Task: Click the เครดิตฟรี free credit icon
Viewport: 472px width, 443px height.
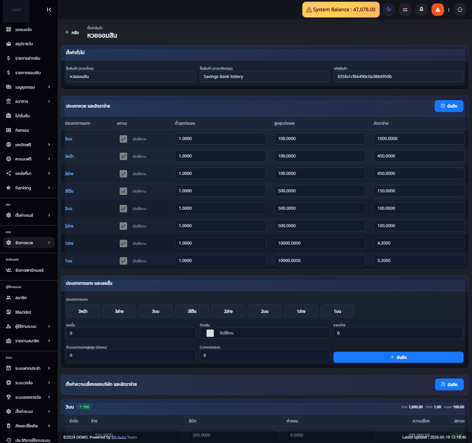Action: [x=9, y=145]
